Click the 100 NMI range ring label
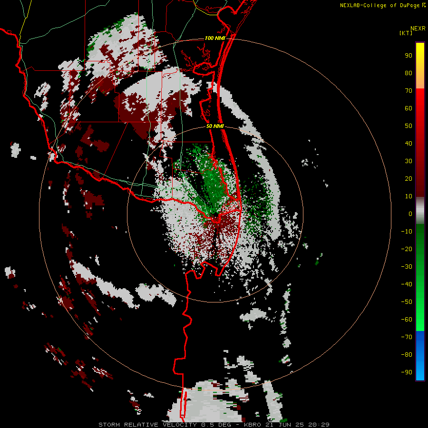Viewport: 428px width, 428px height. click(215, 38)
